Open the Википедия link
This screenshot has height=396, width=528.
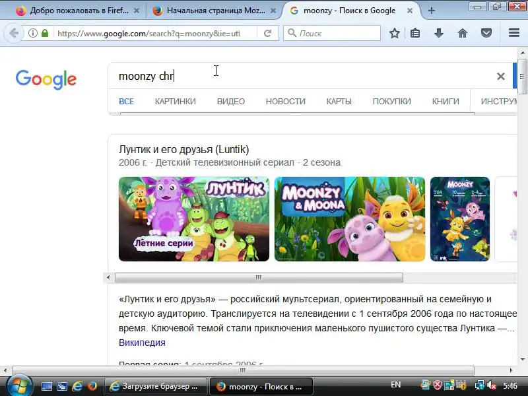coord(142,343)
